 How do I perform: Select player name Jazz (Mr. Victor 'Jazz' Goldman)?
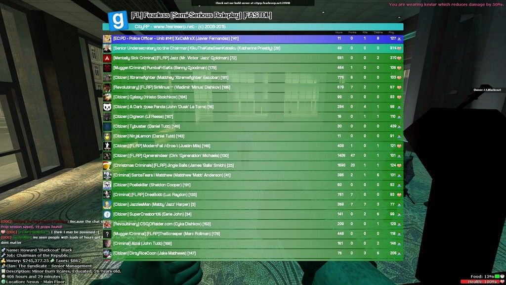(201, 58)
